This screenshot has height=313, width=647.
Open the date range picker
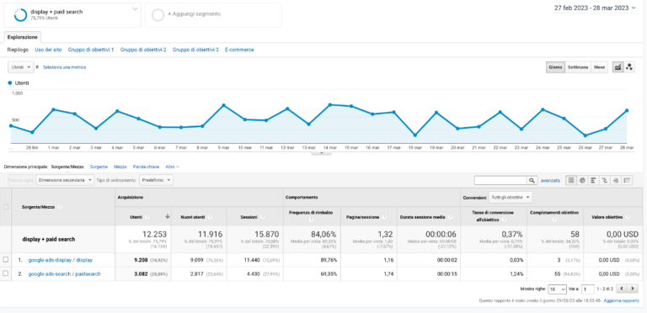click(595, 8)
